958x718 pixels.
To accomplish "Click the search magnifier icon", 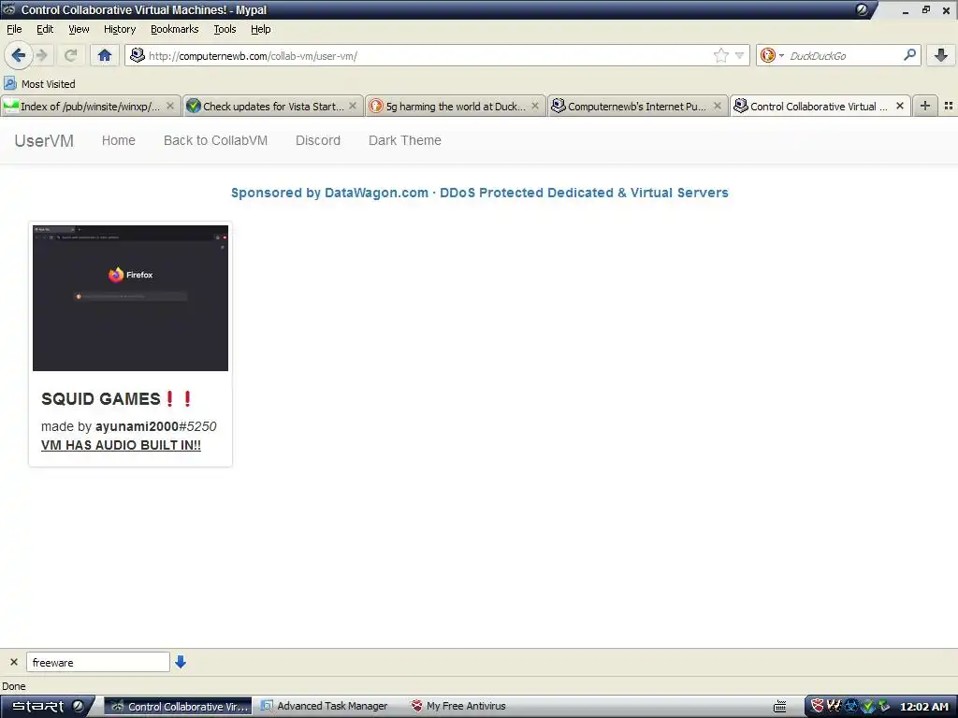I will click(909, 55).
